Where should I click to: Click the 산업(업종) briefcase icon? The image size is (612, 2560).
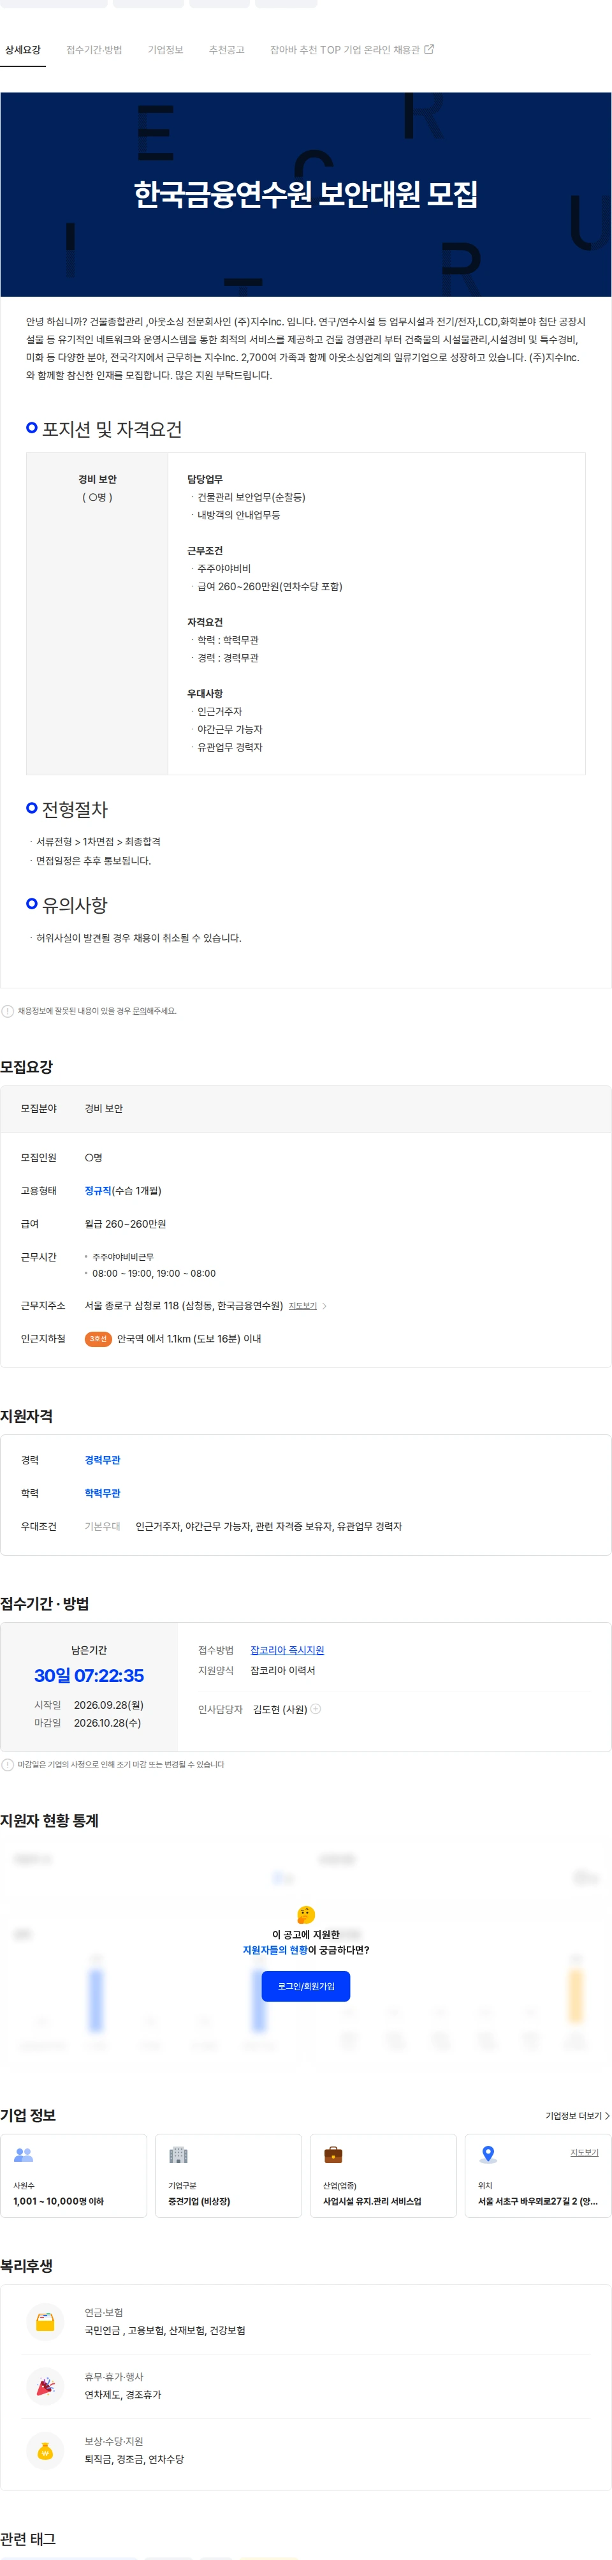tap(334, 2155)
